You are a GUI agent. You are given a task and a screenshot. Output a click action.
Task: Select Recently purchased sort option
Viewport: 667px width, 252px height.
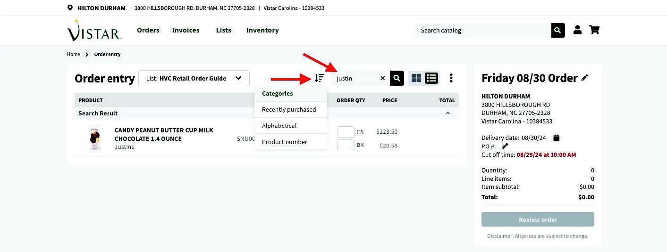pyautogui.click(x=291, y=109)
